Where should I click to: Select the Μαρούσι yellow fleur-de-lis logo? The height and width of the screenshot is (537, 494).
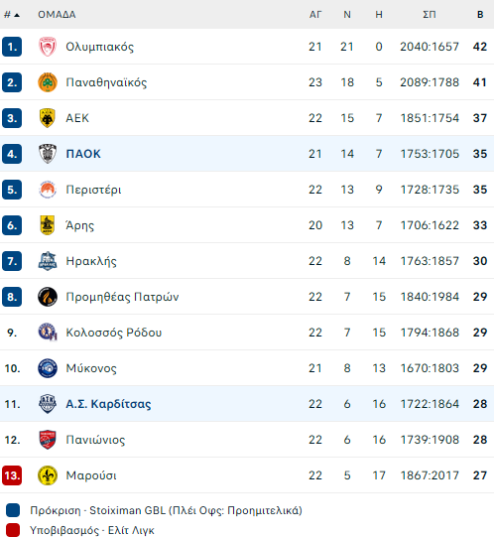[x=48, y=475]
